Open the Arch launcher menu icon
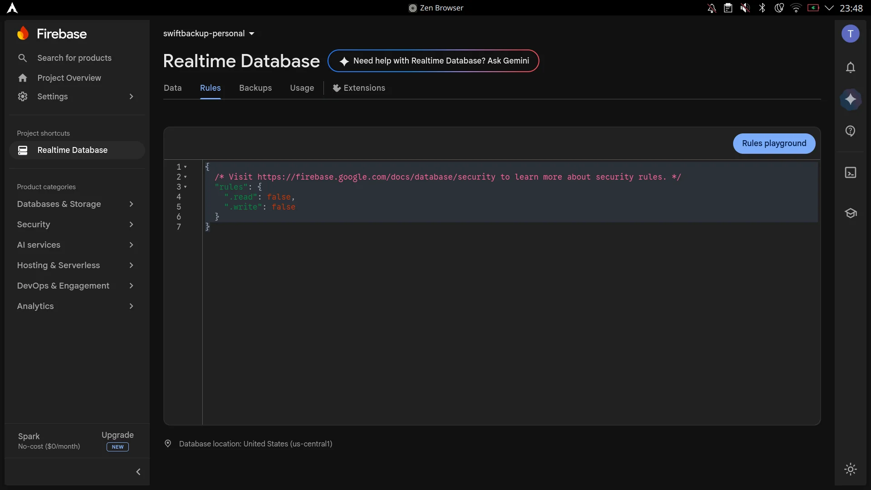The image size is (871, 490). point(12,8)
